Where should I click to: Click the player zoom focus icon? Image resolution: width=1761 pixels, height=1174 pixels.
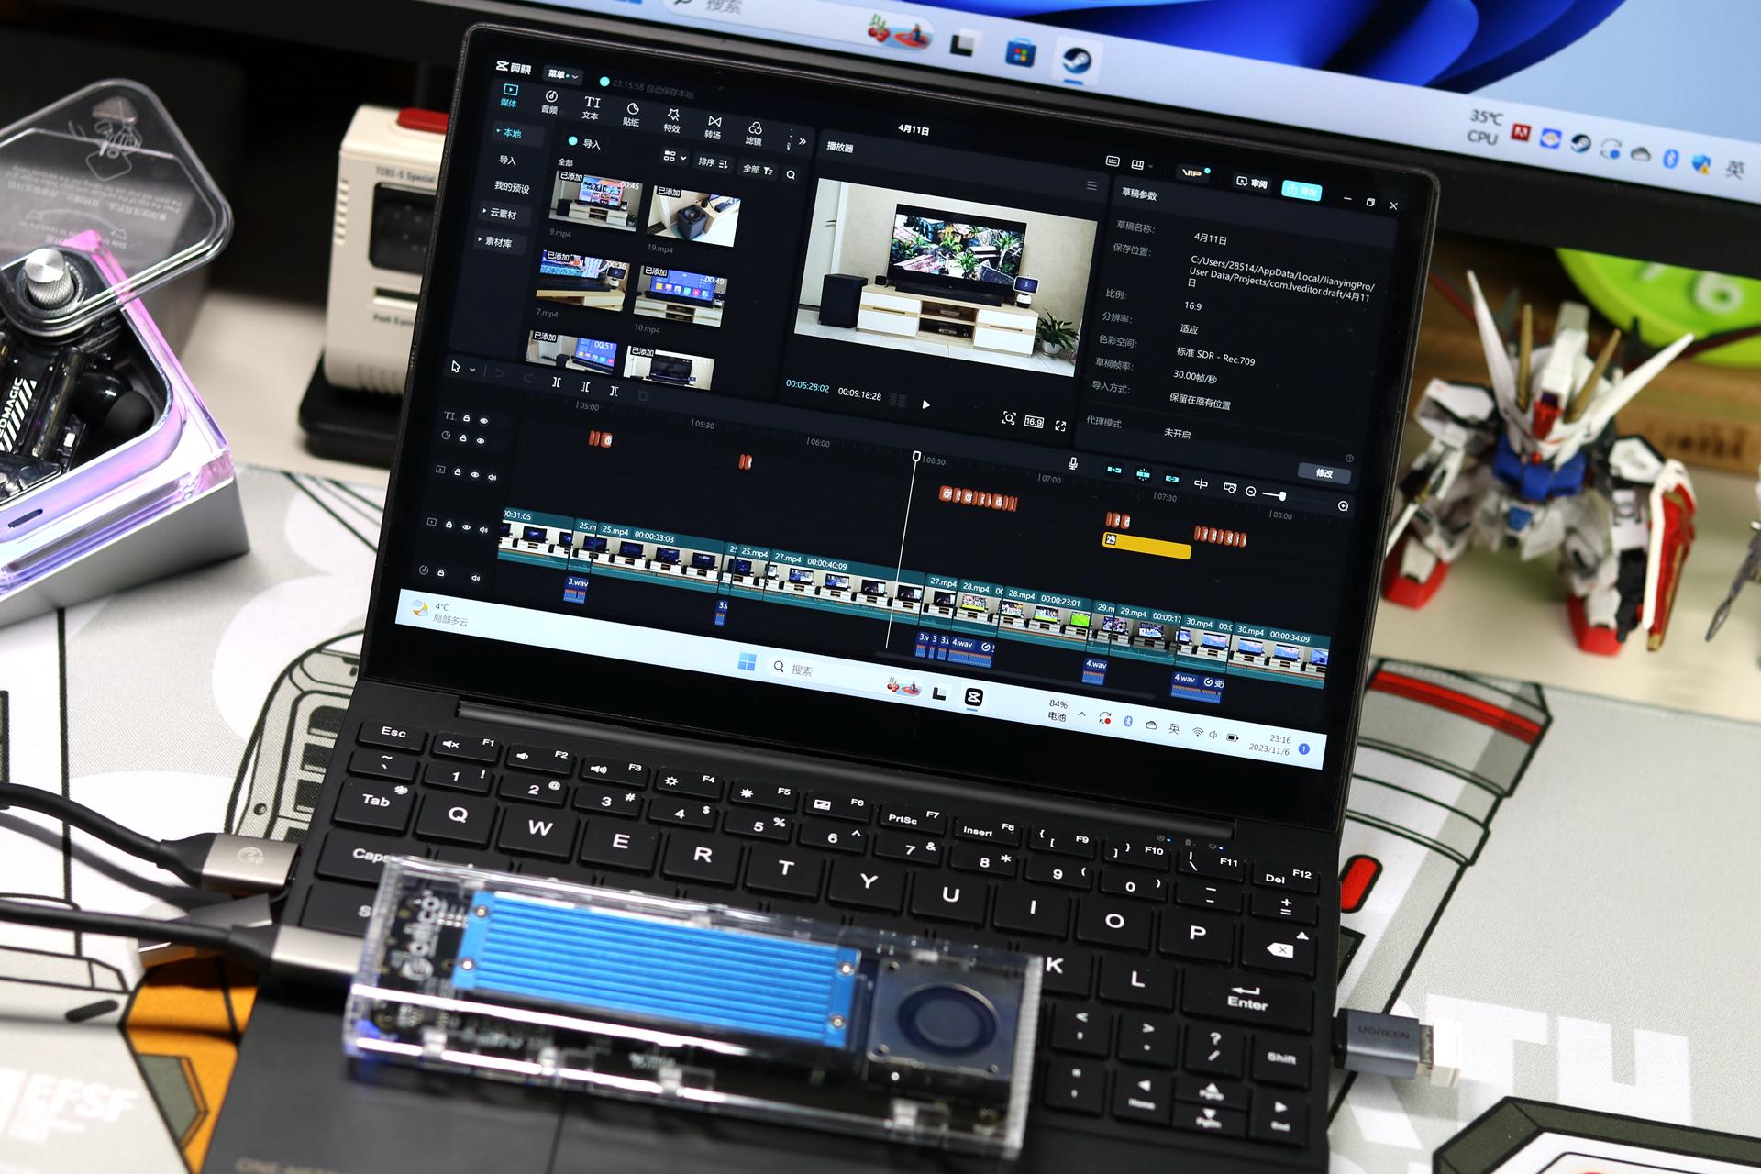tap(1009, 418)
